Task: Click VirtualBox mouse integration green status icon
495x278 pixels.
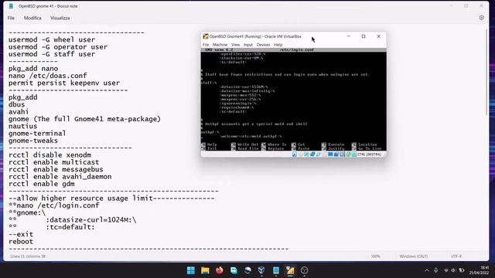Action: pos(348,154)
